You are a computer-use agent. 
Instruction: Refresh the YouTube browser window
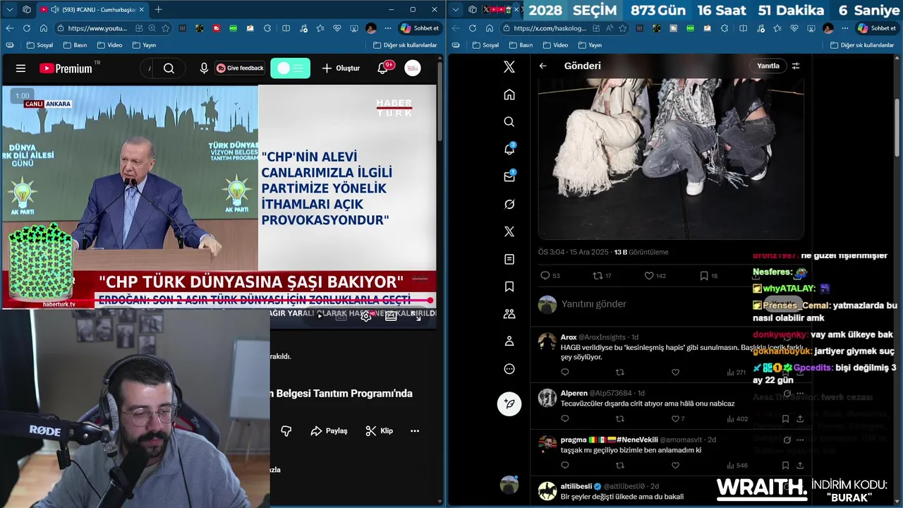[27, 28]
